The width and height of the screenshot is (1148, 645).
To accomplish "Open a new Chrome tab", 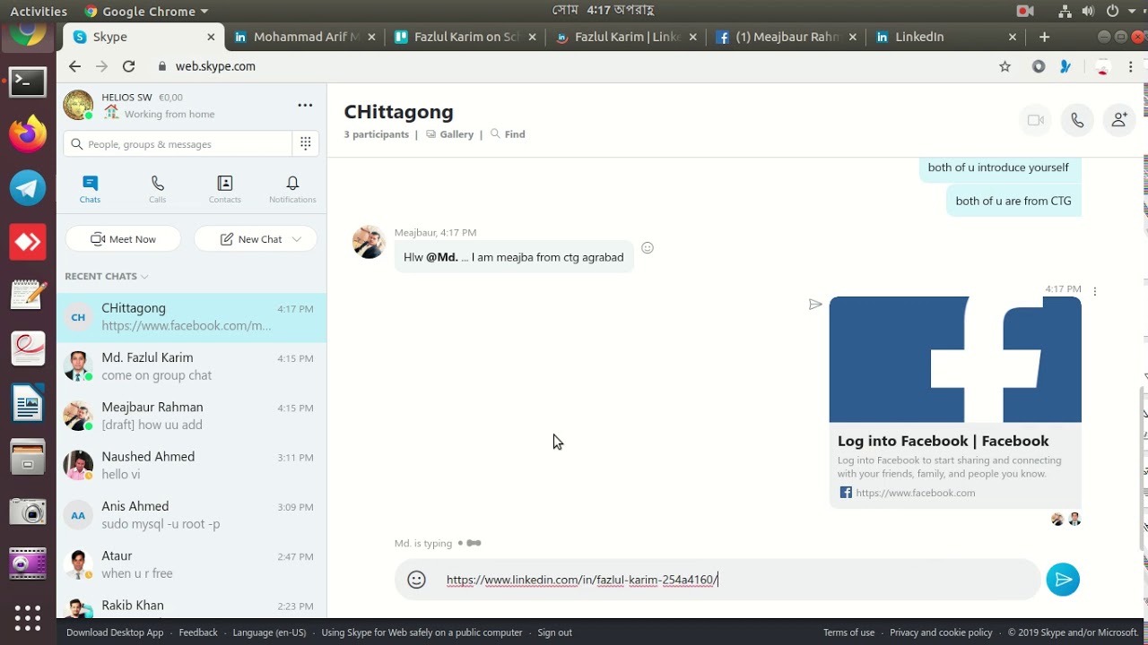I will click(1044, 37).
